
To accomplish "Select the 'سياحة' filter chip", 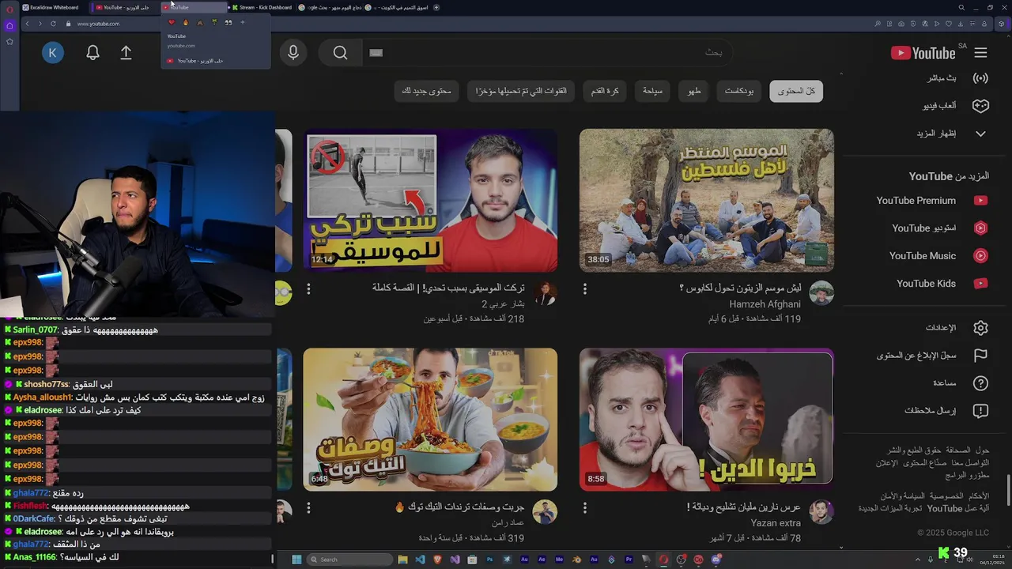I will click(652, 91).
